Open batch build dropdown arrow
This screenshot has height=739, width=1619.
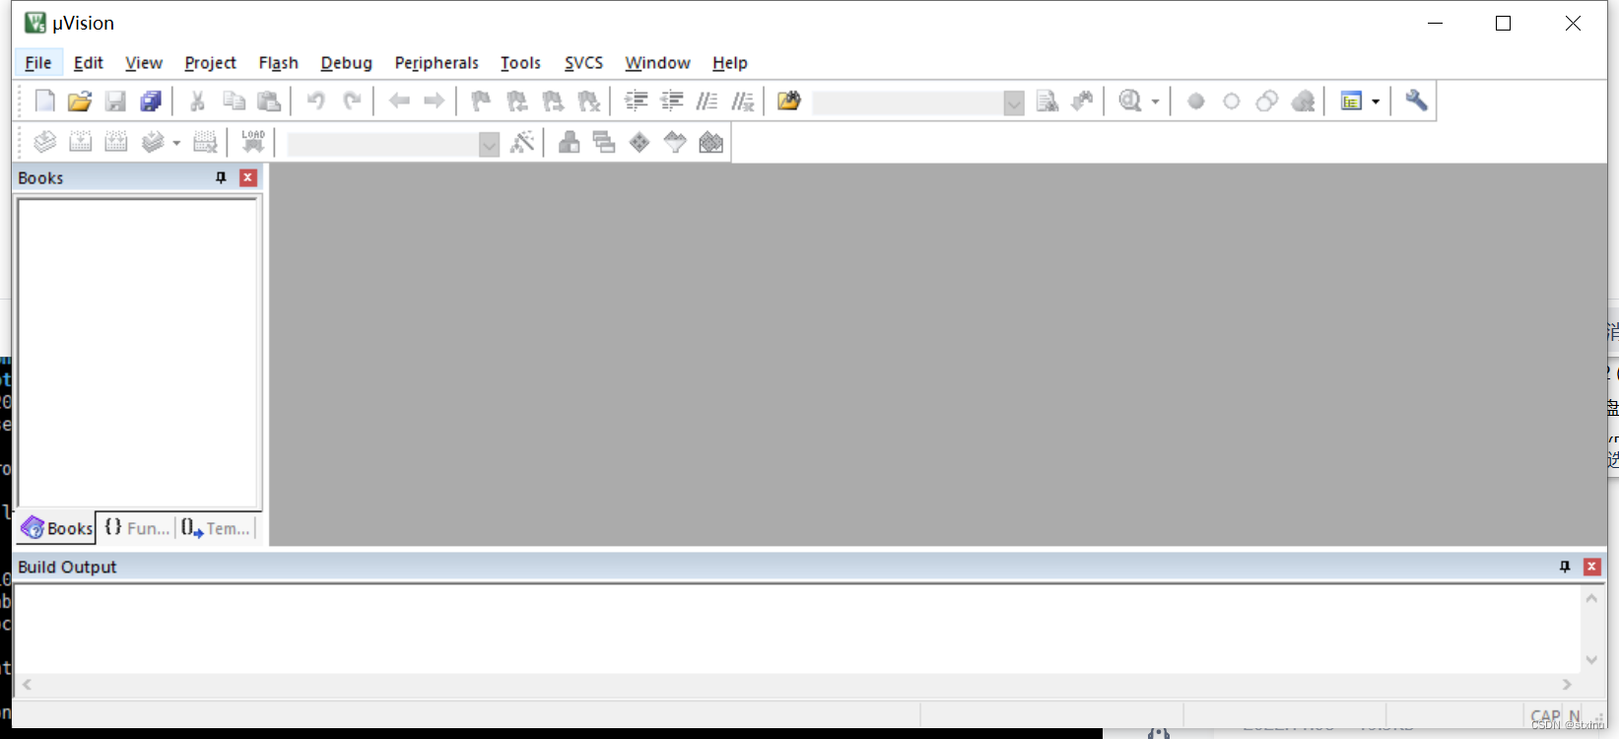tap(176, 143)
